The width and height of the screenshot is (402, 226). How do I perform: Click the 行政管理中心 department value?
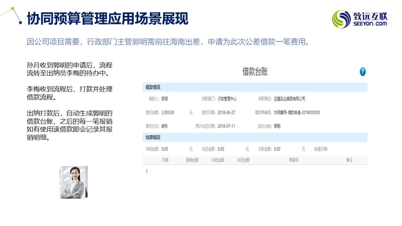coord(227,99)
